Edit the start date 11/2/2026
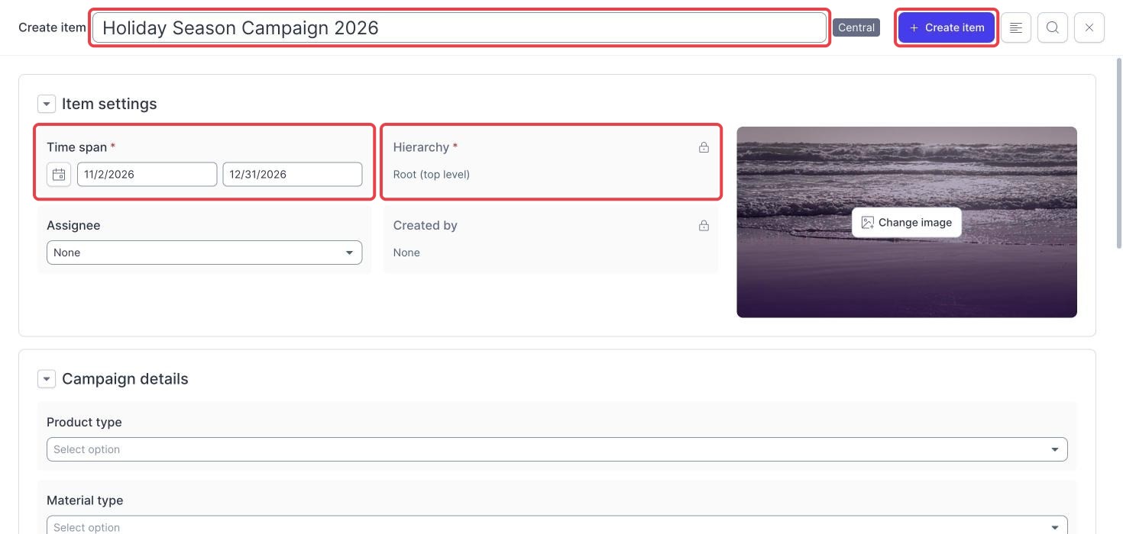 [x=147, y=174]
